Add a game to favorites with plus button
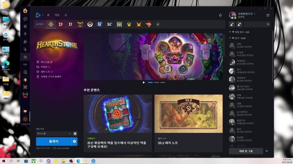Image resolution: width=293 pixels, height=164 pixels. point(158,24)
